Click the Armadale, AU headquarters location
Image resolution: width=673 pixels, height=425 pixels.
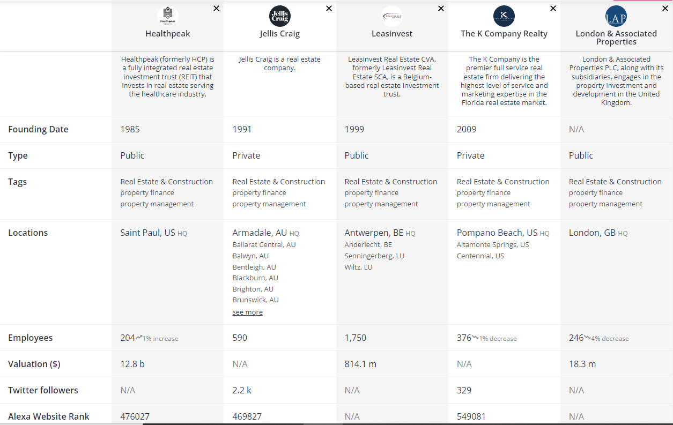pos(260,233)
